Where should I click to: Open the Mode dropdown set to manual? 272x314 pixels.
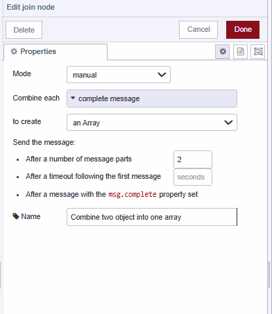point(119,75)
